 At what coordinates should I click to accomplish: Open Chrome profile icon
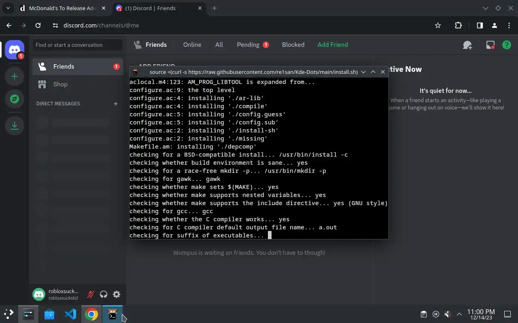point(494,25)
